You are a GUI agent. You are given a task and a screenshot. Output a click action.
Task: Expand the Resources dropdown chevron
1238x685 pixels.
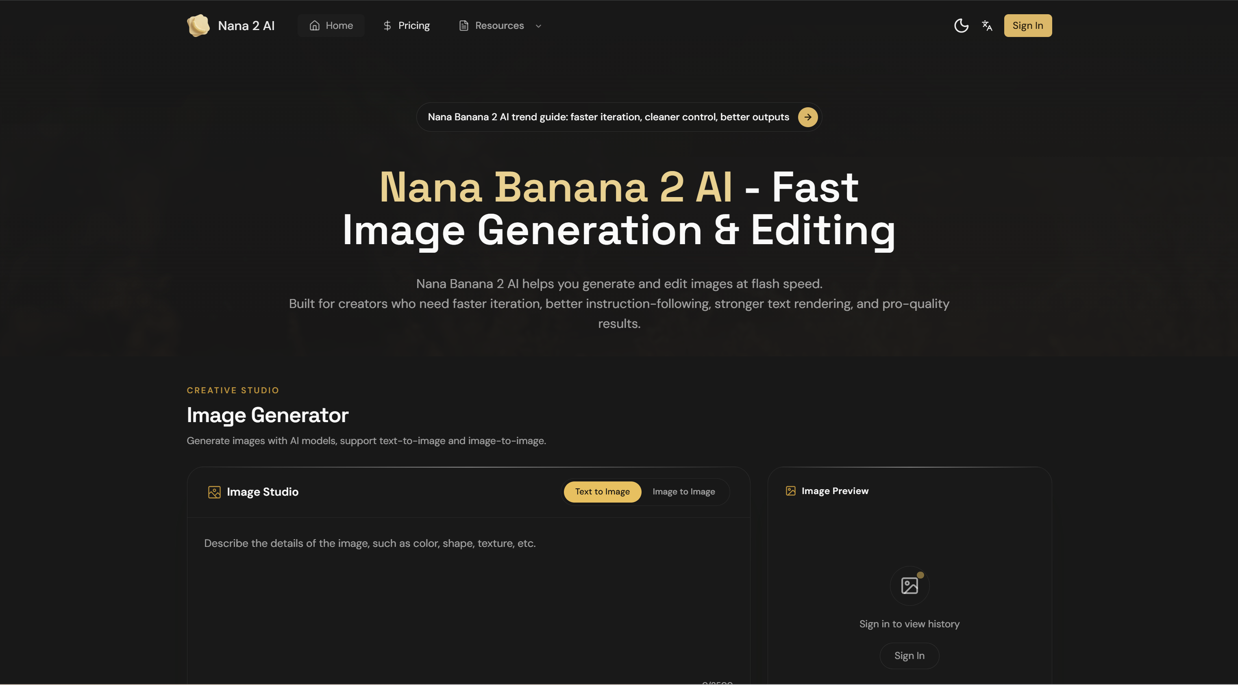click(538, 26)
